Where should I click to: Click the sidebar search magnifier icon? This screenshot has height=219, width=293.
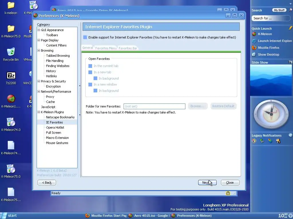[291, 10]
